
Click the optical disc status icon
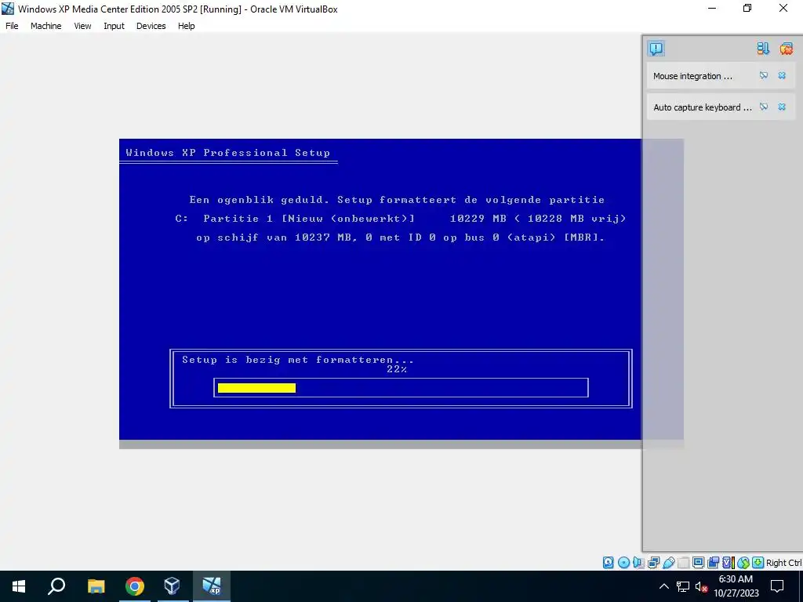pyautogui.click(x=623, y=563)
